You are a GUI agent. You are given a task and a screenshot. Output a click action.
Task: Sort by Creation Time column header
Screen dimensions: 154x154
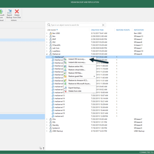pos(97,30)
